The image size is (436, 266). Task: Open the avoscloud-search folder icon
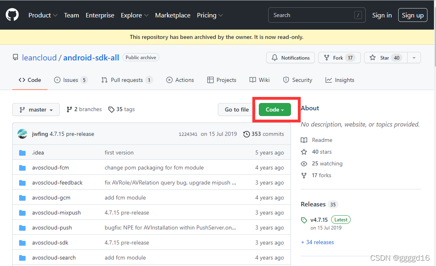[22, 257]
